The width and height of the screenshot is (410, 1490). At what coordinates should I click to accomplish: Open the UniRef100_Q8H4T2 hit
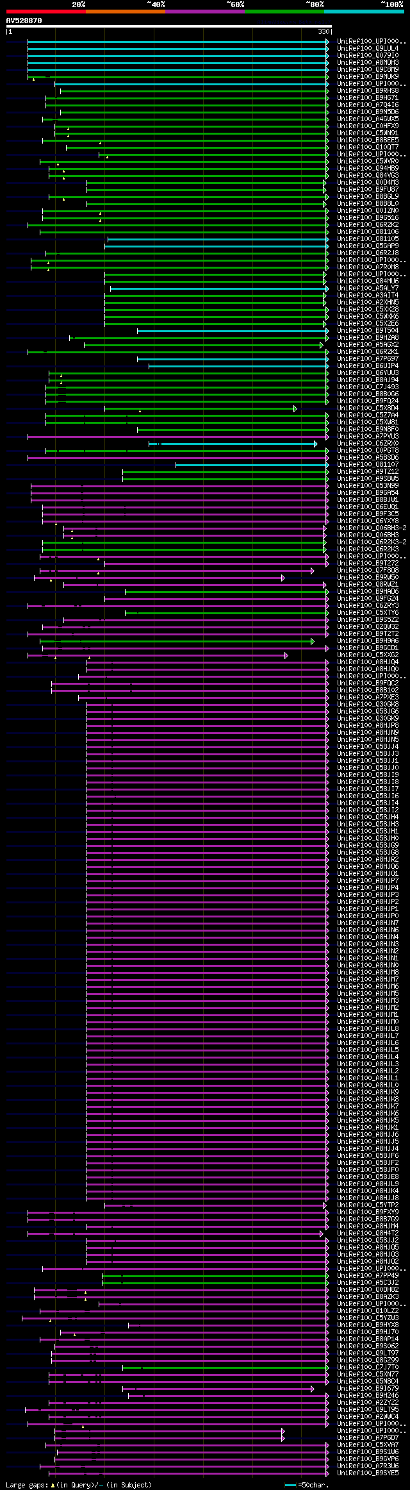pos(368,1233)
